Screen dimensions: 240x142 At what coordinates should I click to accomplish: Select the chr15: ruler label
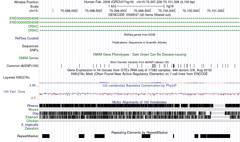[34, 11]
